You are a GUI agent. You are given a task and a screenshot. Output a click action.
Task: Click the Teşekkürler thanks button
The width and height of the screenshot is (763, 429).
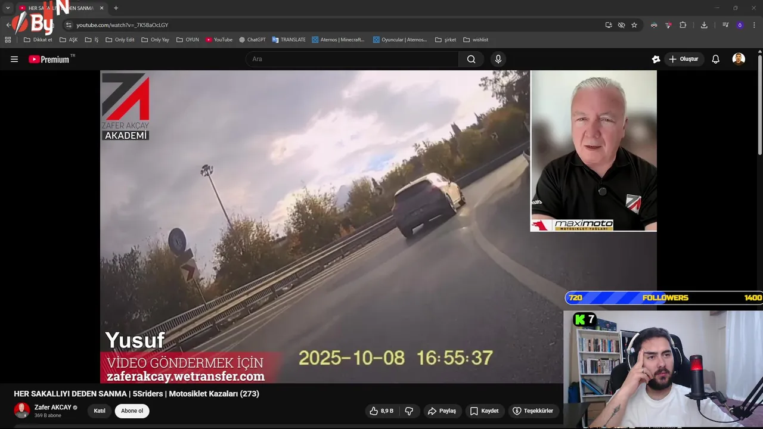[x=533, y=411]
